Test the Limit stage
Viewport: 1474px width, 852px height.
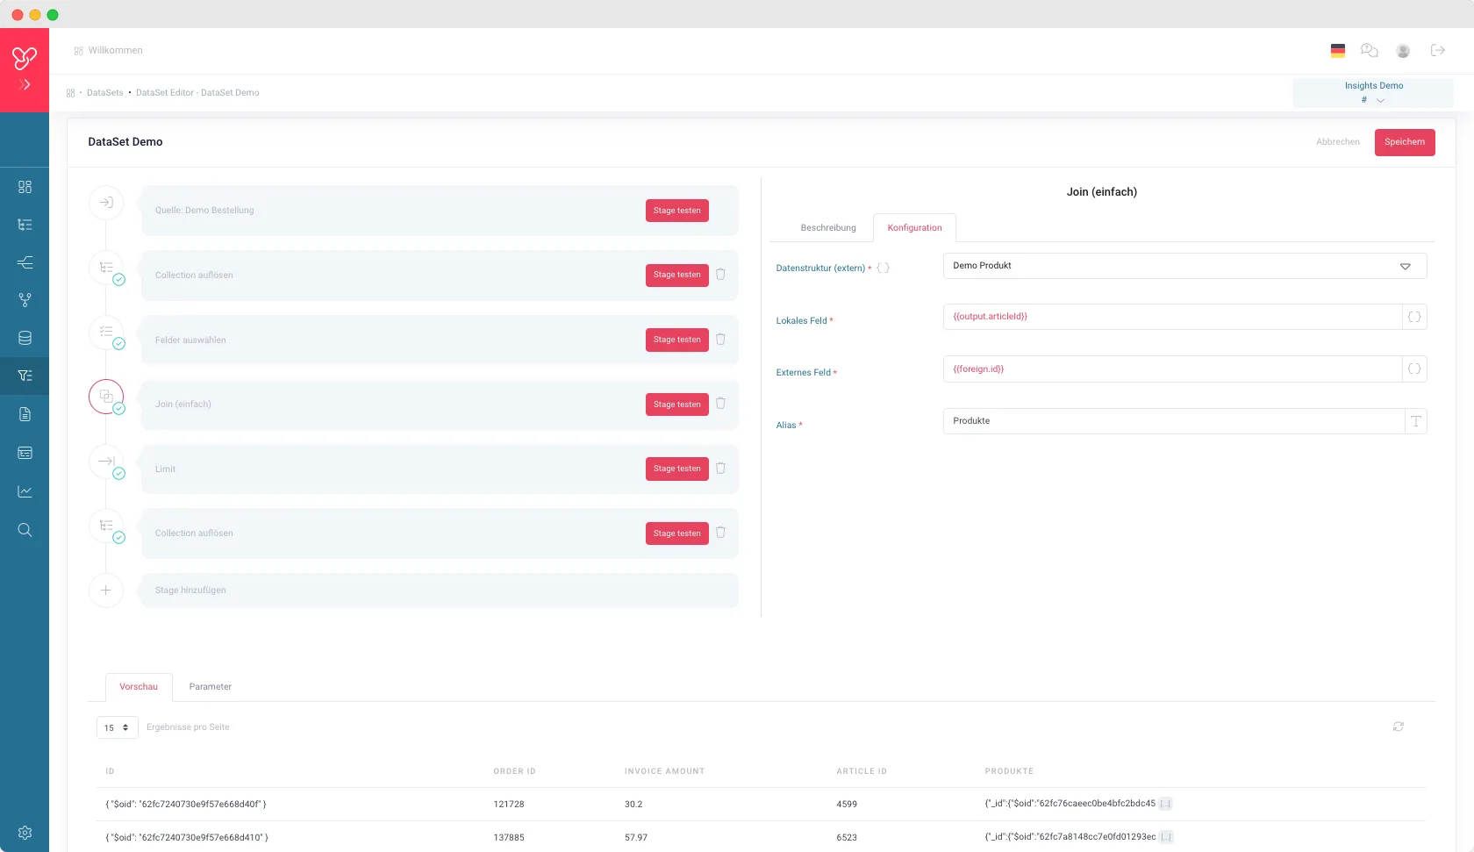(x=677, y=469)
